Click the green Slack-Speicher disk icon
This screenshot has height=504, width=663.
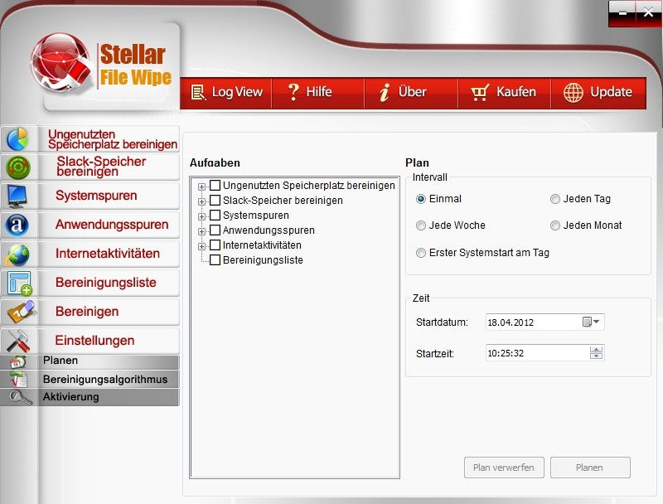(x=18, y=167)
